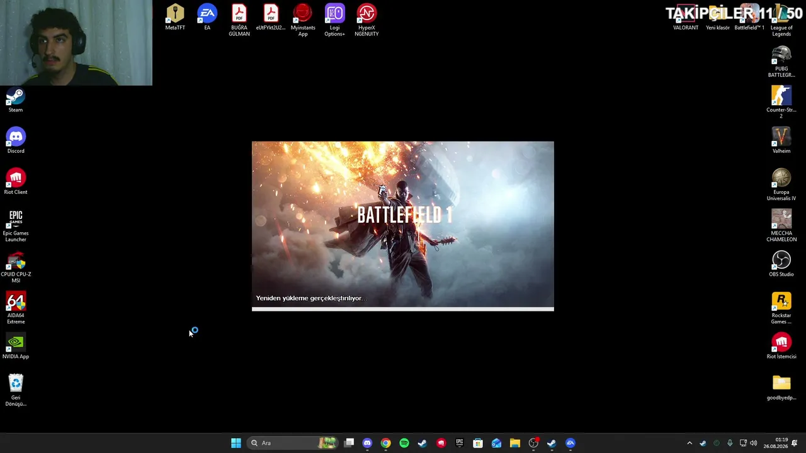The height and width of the screenshot is (453, 806).
Task: Click the webcam overlay of the streamer
Action: click(76, 43)
